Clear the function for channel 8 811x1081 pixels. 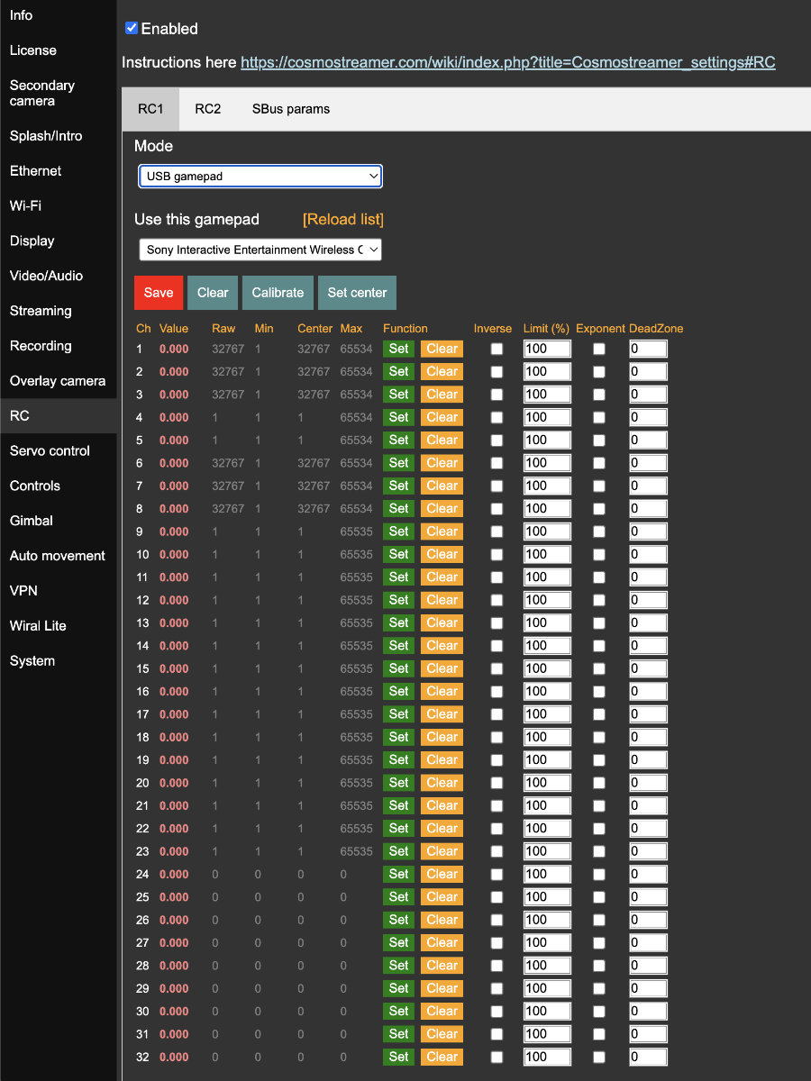(x=442, y=509)
